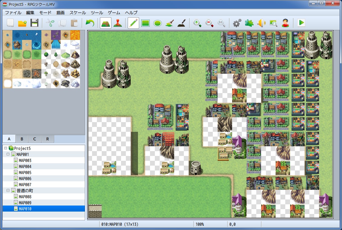Create a new project with the blank page icon
Image resolution: width=342 pixels, height=230 pixels.
(x=10, y=23)
